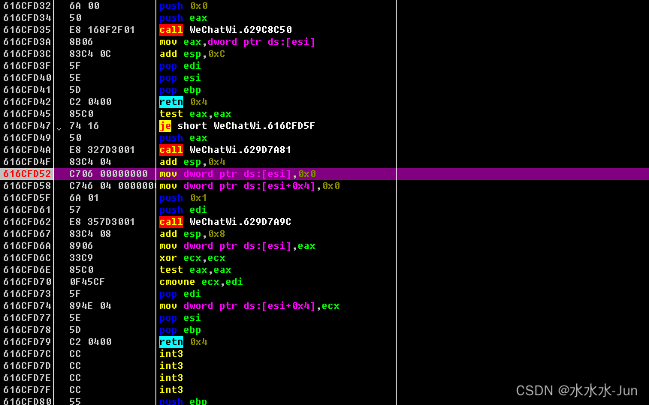Select the "call WeChatWi.629C8C50" instruction

(225, 30)
